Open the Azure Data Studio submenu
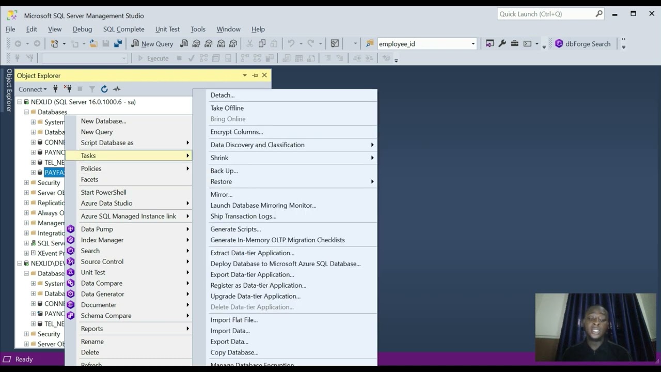 [x=129, y=203]
